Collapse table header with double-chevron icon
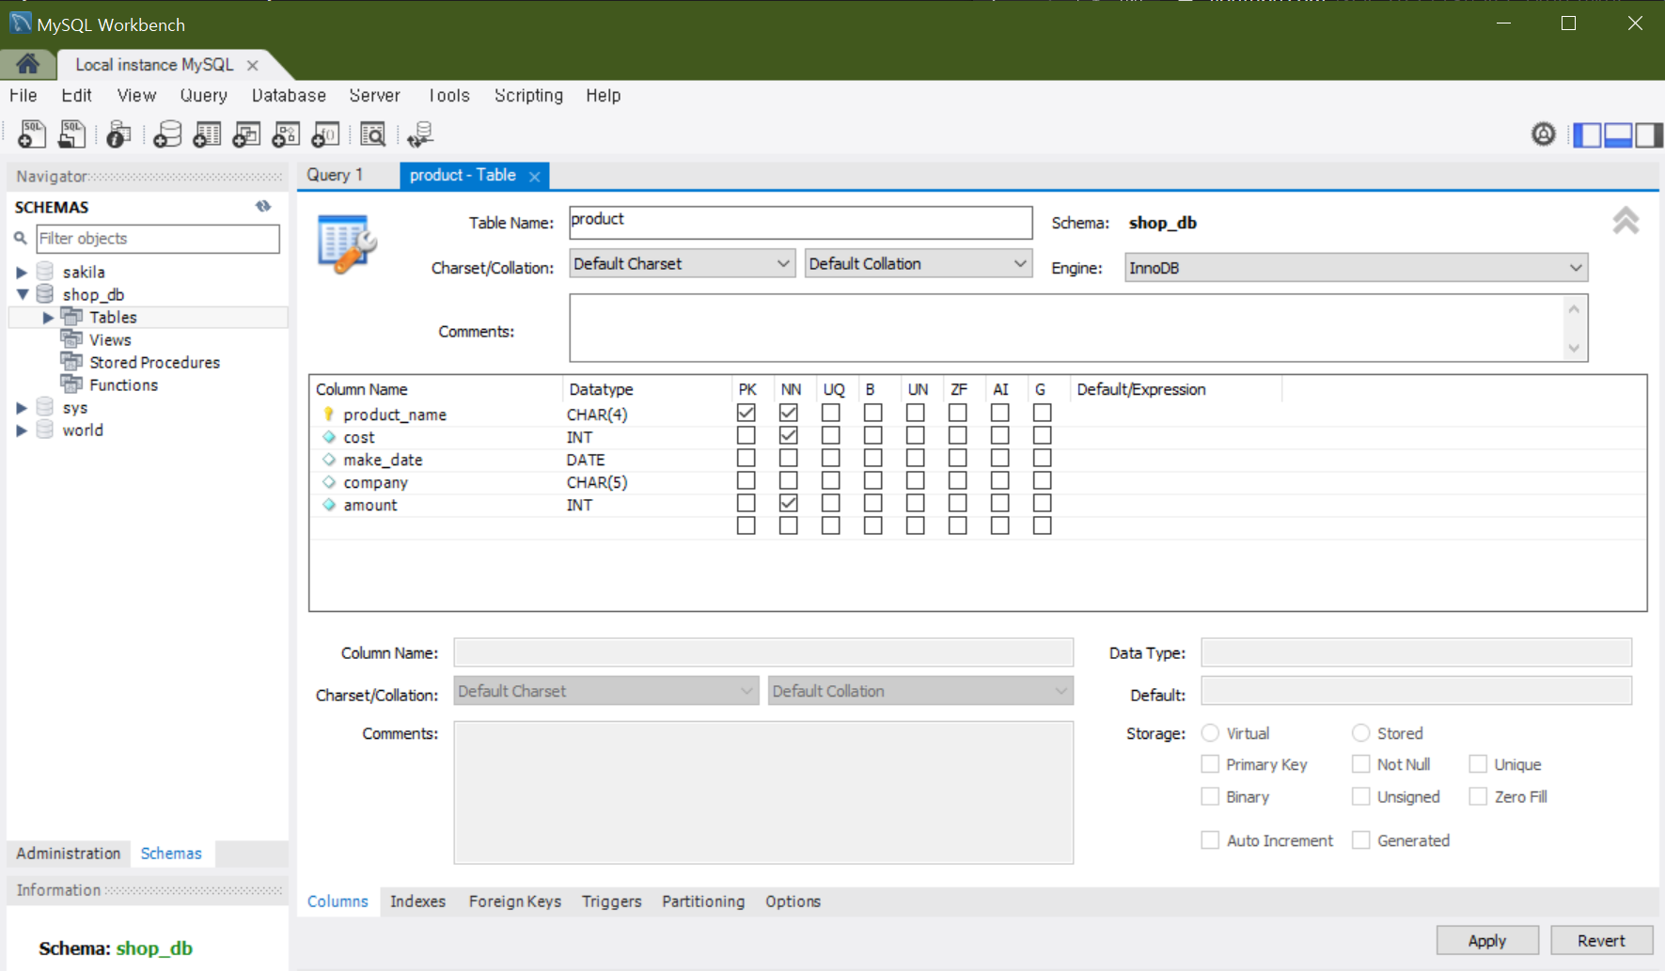 (1626, 221)
